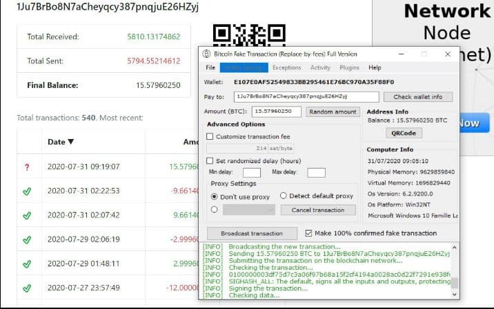Click green checkmark for 2020-07-27 23:57:49 transaction
Screen dimensions: 494x309
pyautogui.click(x=27, y=288)
